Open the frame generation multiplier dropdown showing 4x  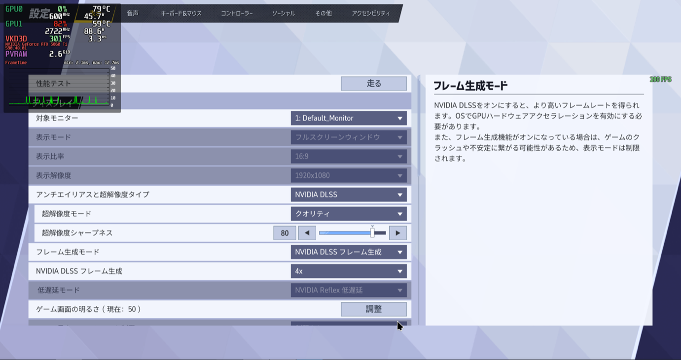[349, 271]
